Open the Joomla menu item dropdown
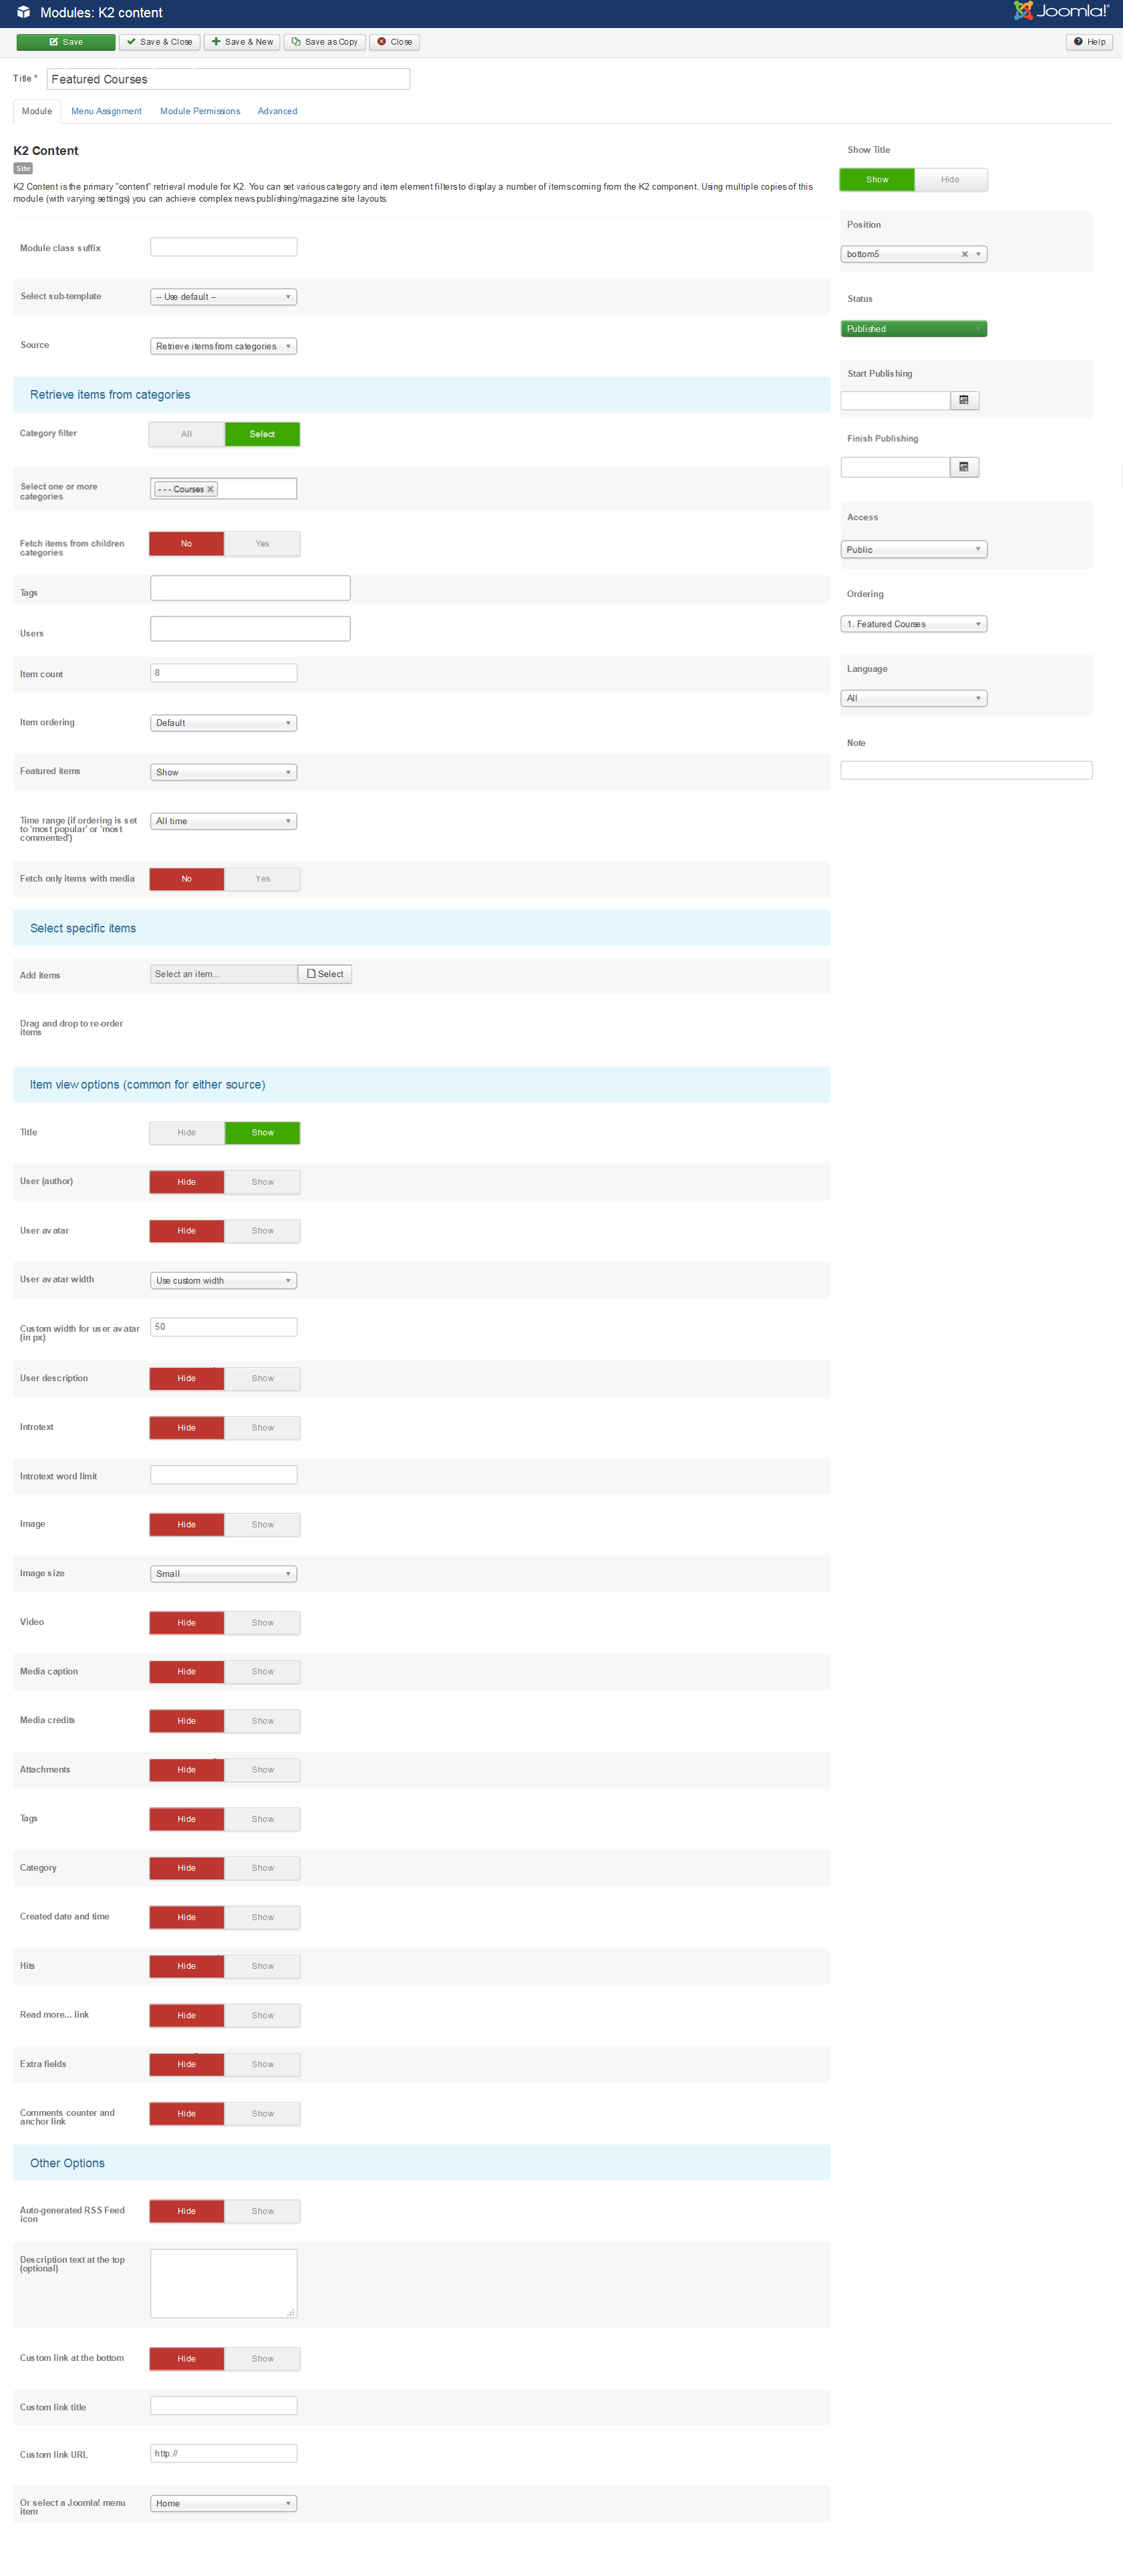This screenshot has width=1123, height=2576. tap(224, 2504)
